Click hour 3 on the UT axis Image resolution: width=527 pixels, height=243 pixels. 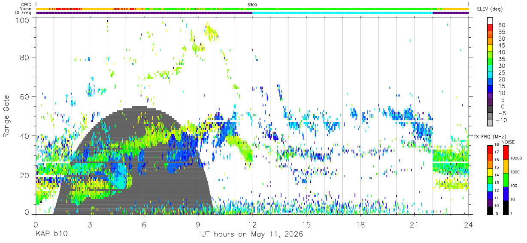pyautogui.click(x=90, y=225)
